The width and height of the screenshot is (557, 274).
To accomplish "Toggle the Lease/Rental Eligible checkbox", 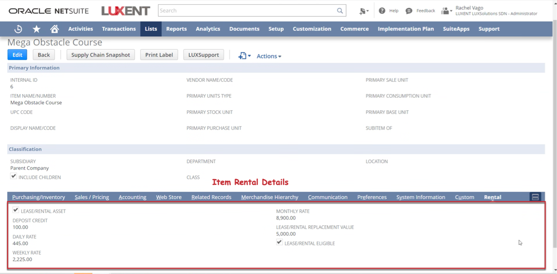I will point(279,242).
